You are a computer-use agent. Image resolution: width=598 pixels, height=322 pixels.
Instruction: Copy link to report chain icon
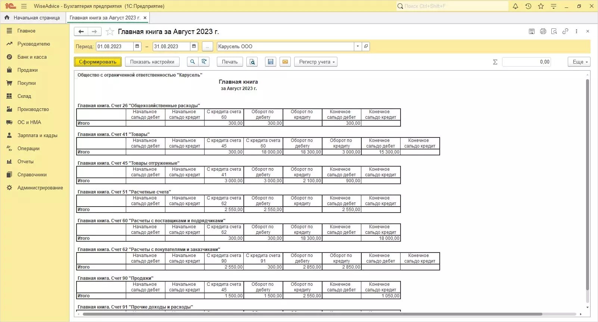(x=565, y=31)
